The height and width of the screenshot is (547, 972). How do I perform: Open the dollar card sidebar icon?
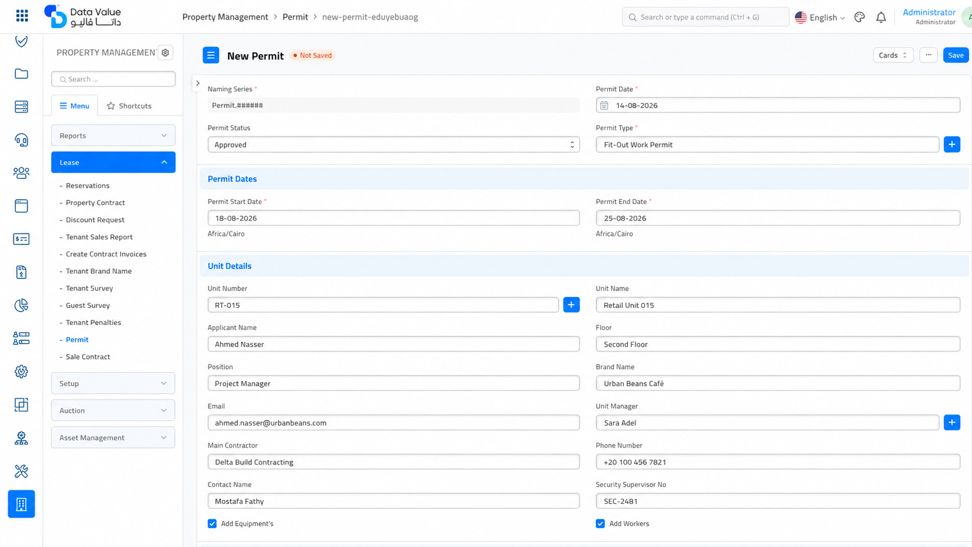pos(22,239)
